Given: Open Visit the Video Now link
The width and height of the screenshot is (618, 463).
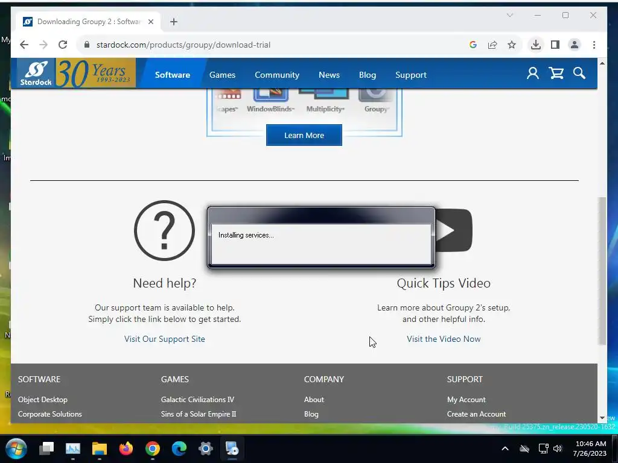Looking at the screenshot, I should click(x=444, y=339).
